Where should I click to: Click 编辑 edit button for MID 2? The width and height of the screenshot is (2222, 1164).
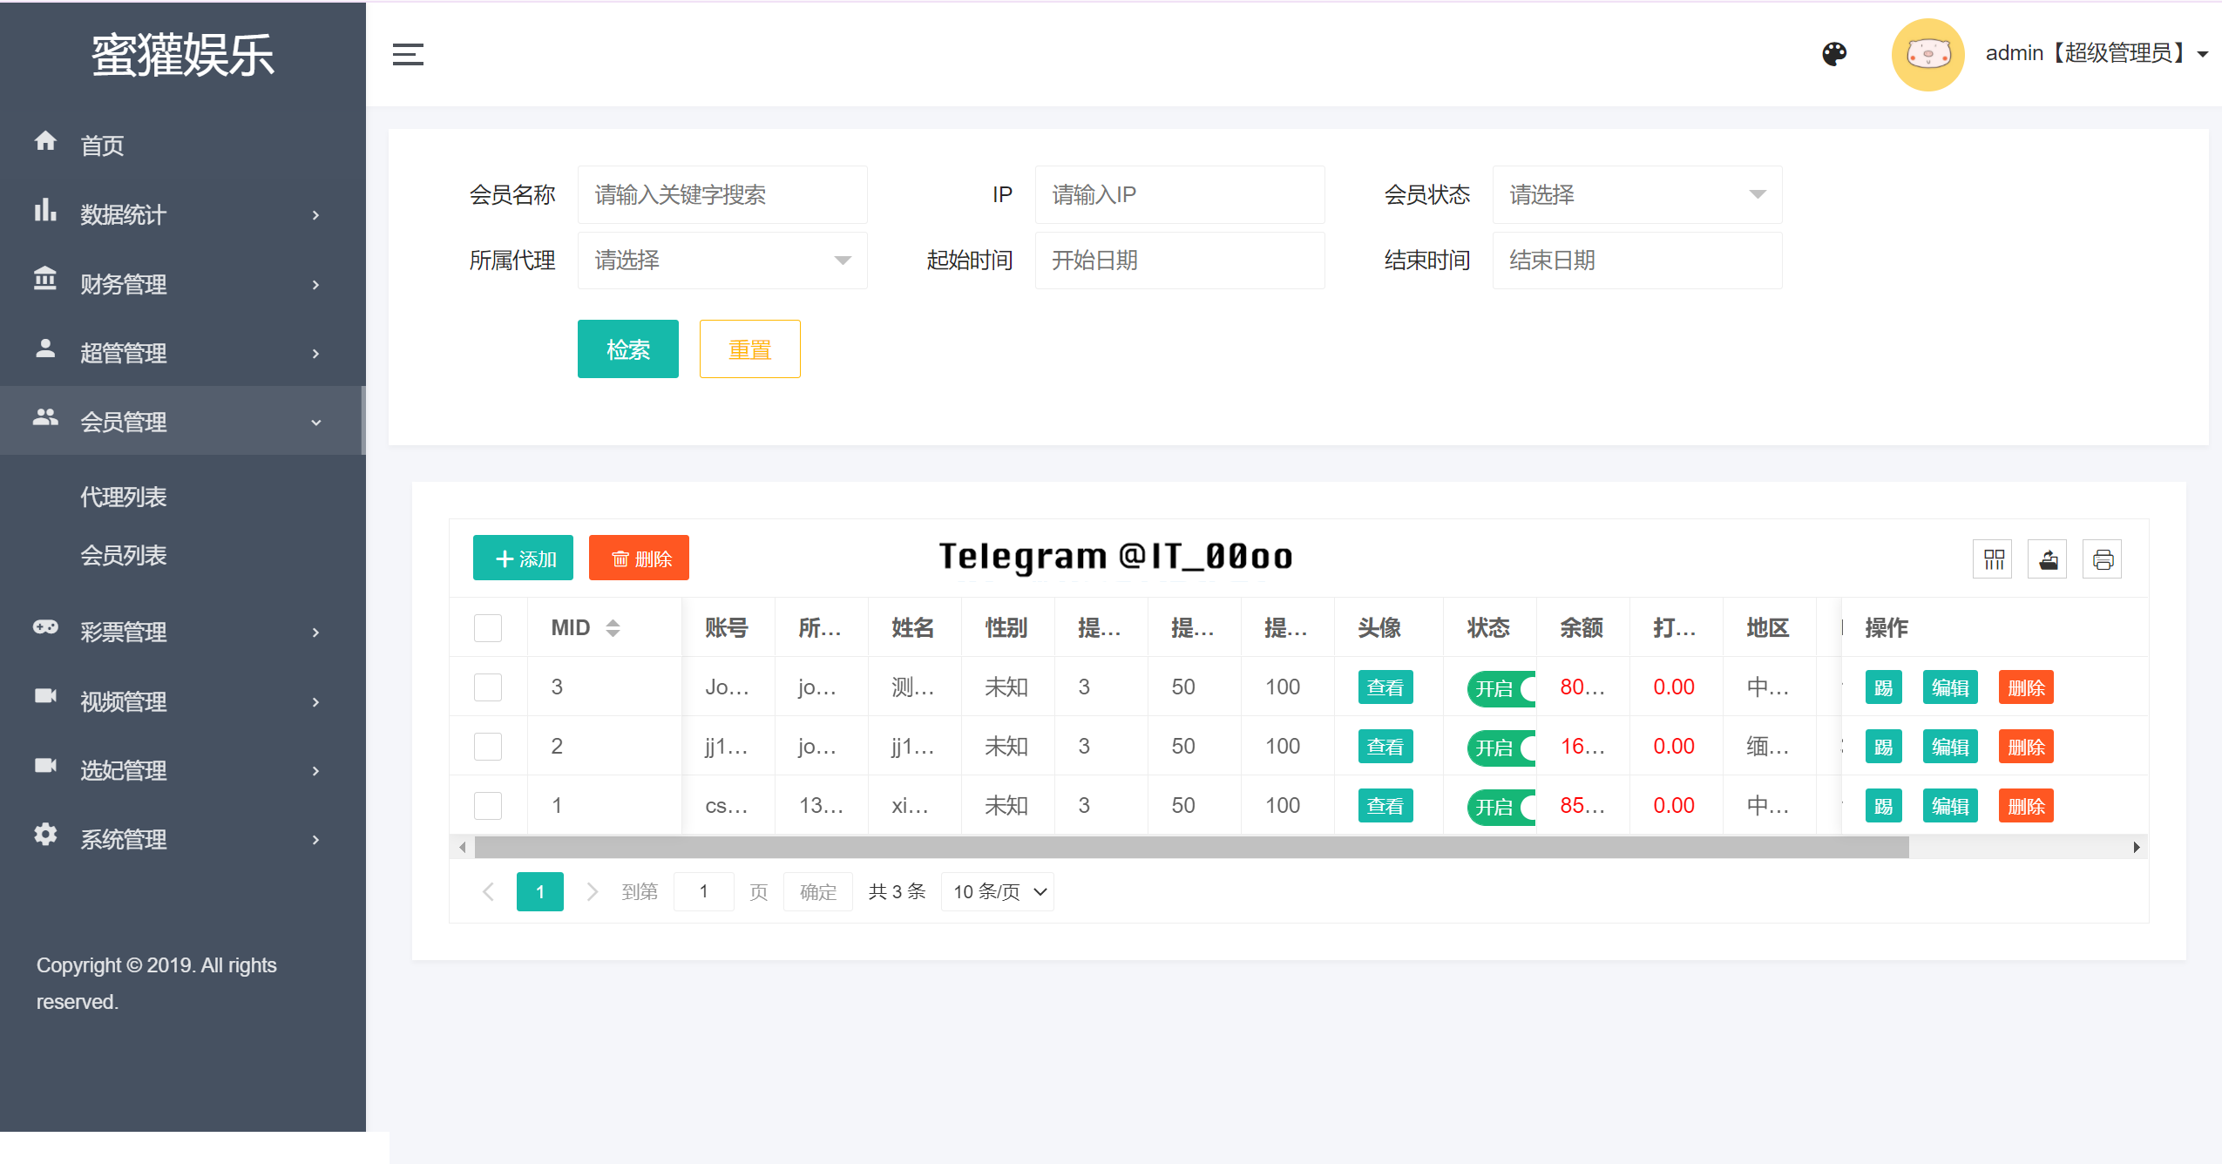[x=1950, y=746]
